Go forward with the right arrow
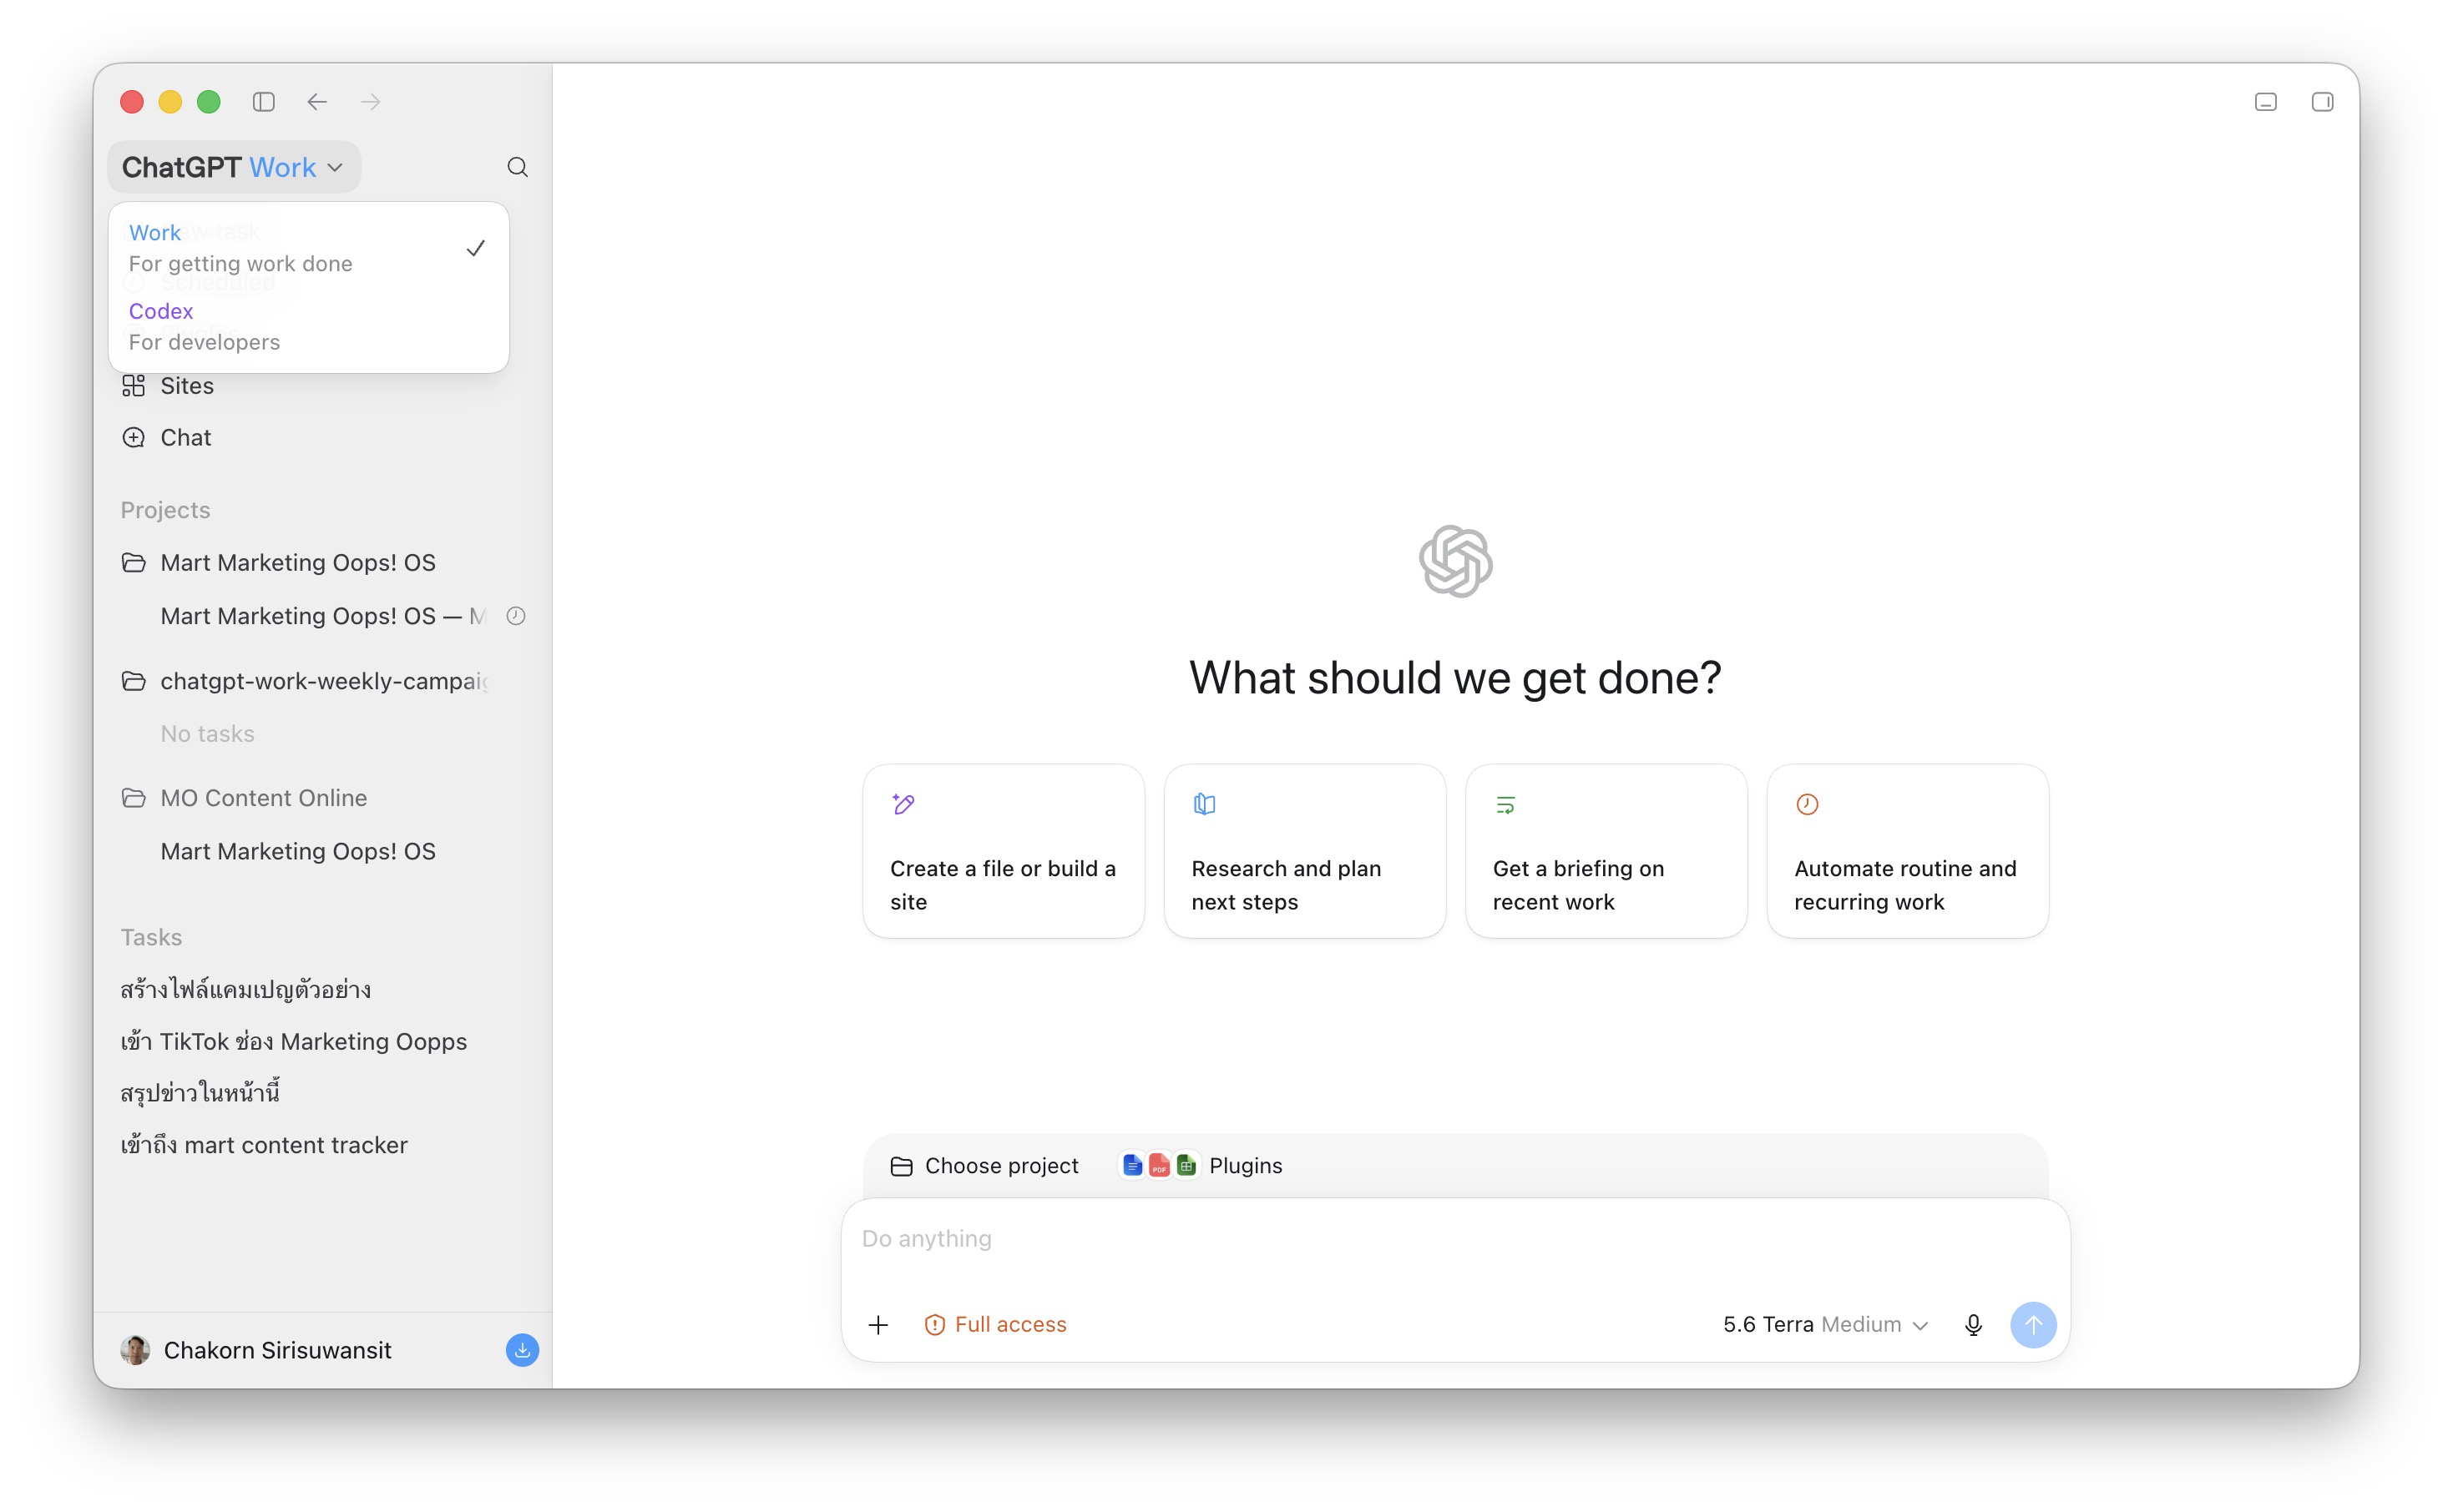Screen dimensions: 2453x1512 (372, 102)
